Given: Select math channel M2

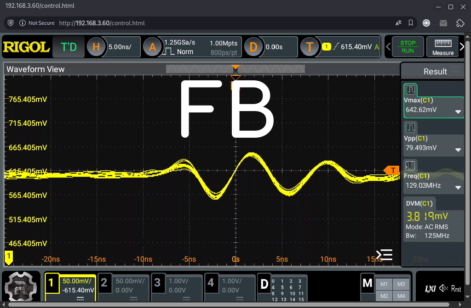Looking at the screenshot, I should point(384,296).
